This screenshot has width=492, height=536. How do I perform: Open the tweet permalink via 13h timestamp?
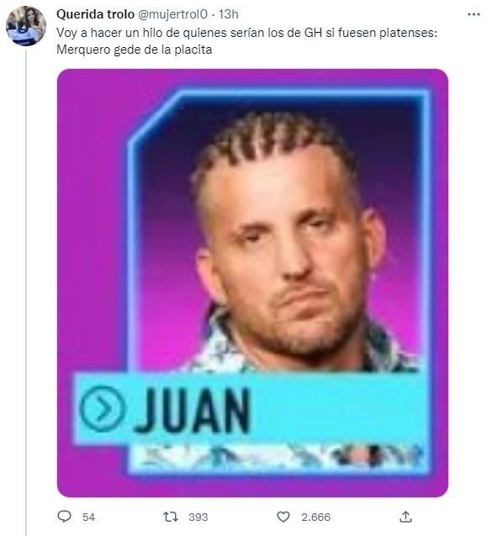tap(229, 14)
